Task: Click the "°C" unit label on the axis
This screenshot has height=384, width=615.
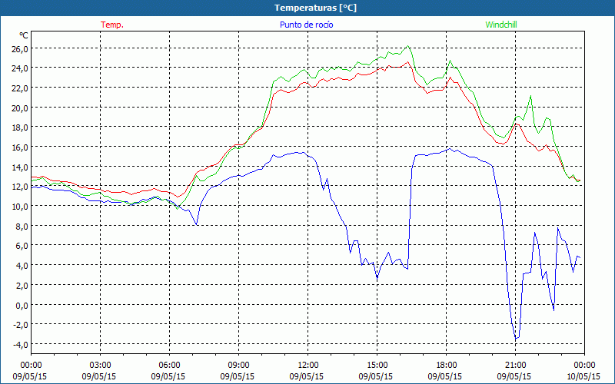Action: point(24,35)
